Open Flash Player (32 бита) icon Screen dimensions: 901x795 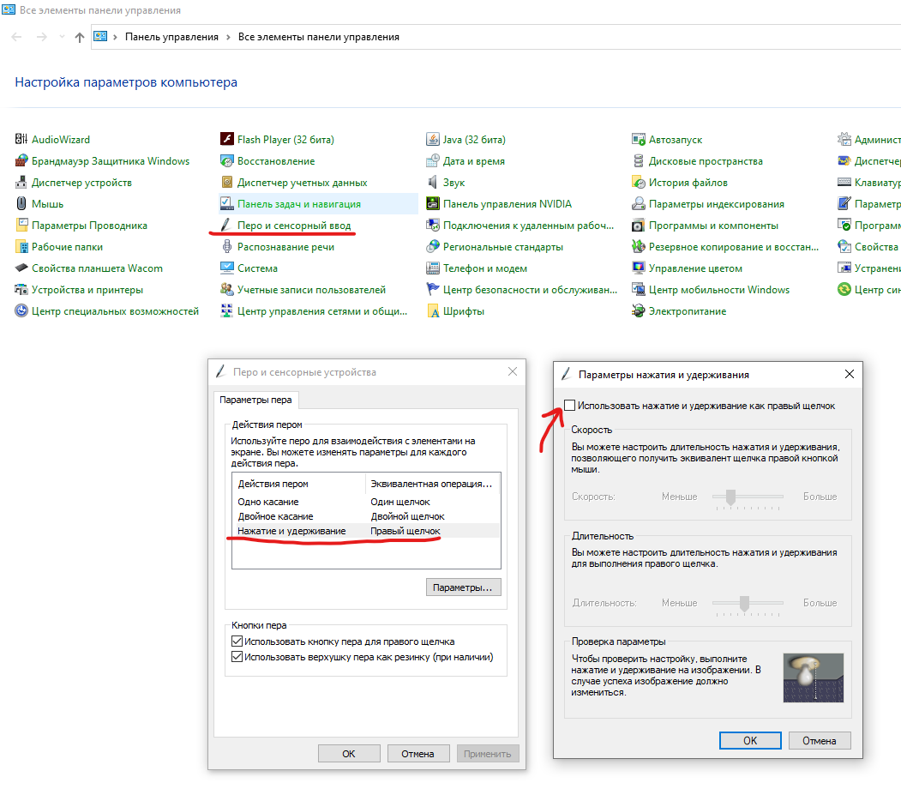click(x=227, y=140)
